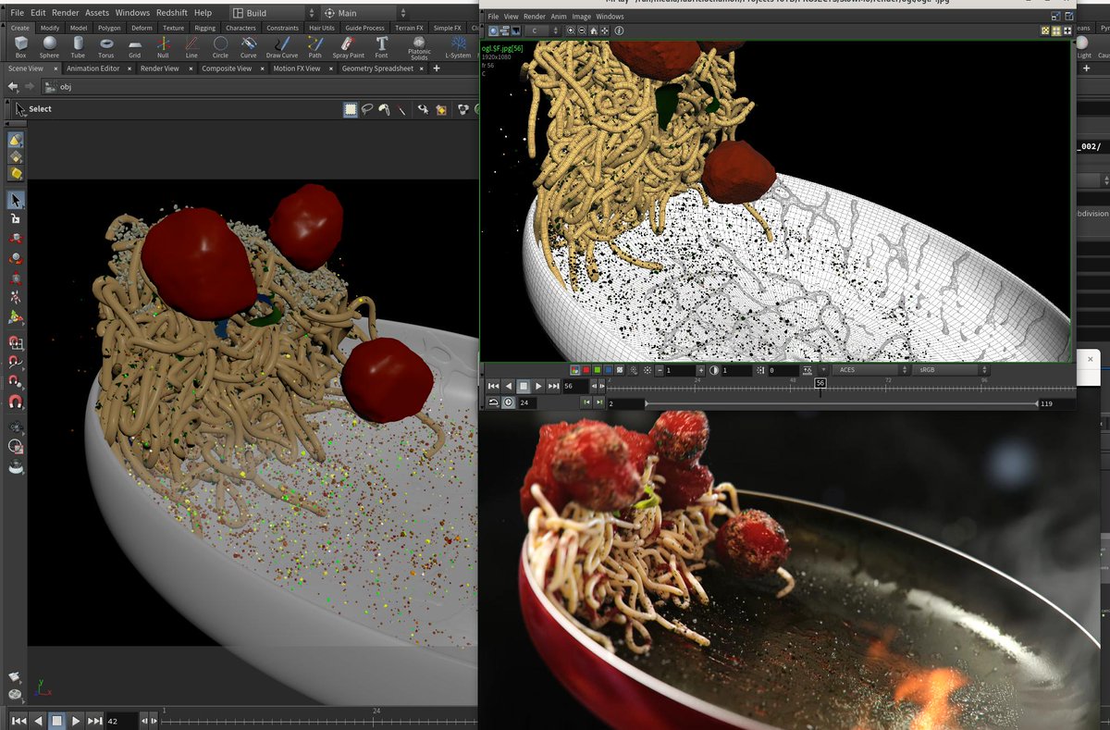
Task: Click the lasso selection mode icon
Action: click(367, 109)
